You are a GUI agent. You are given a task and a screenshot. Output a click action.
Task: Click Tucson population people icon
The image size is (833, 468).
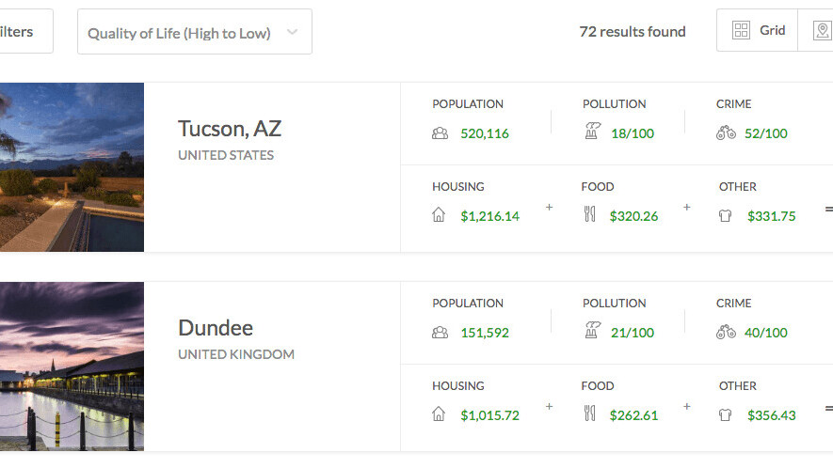tap(440, 133)
